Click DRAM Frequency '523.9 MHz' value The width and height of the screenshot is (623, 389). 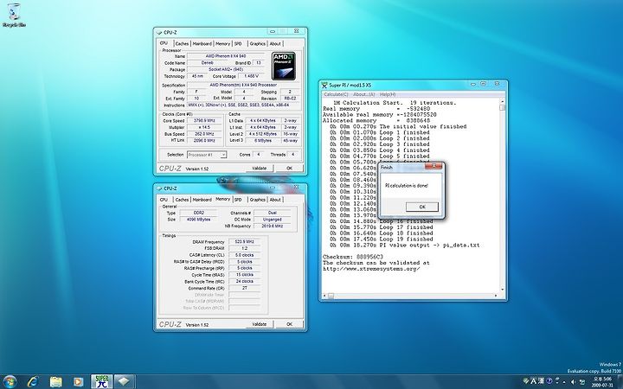(x=244, y=242)
